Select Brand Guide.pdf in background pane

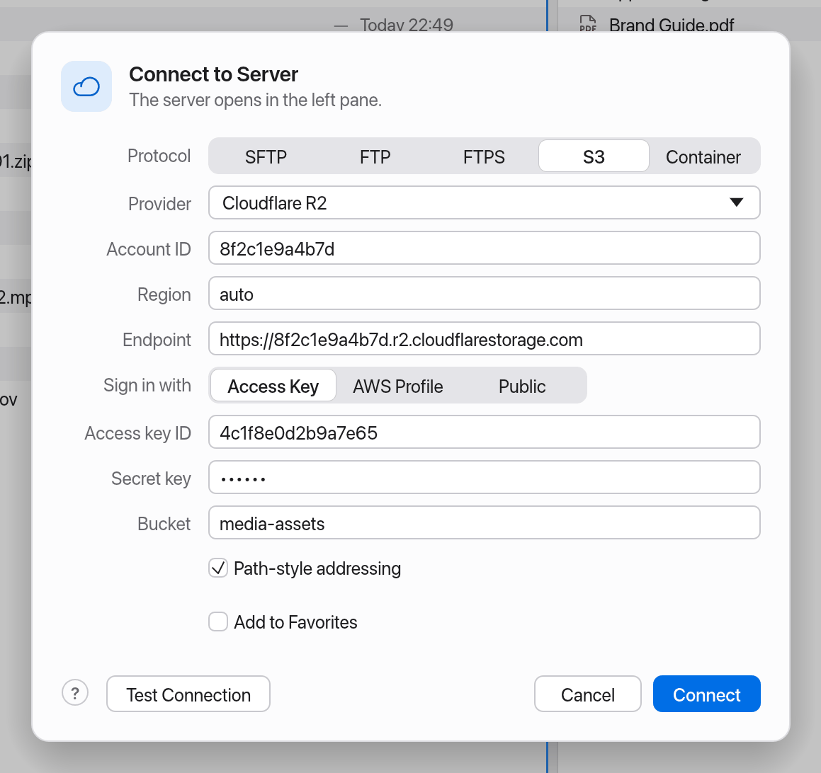pos(672,25)
